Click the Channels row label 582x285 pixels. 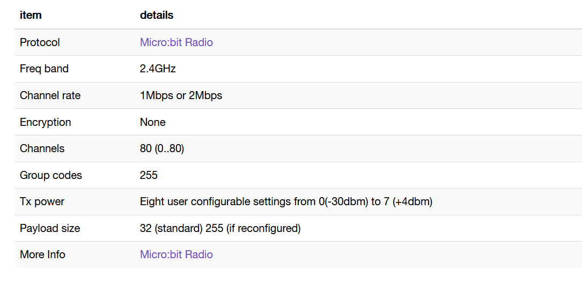(42, 148)
